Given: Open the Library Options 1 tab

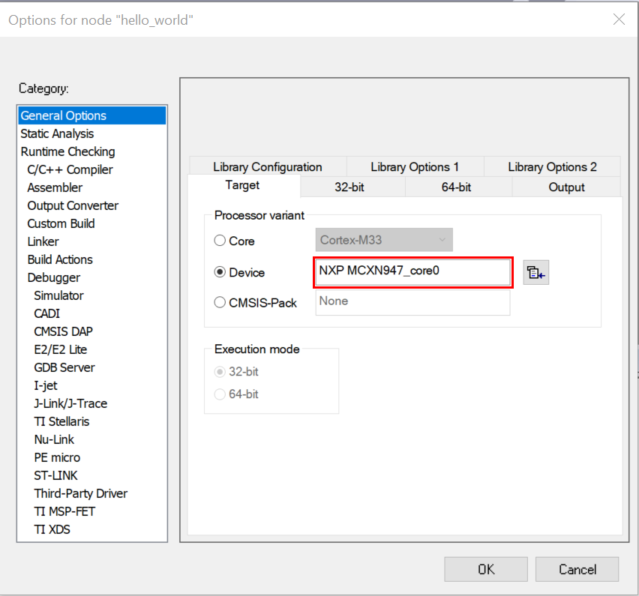Looking at the screenshot, I should pos(414,167).
